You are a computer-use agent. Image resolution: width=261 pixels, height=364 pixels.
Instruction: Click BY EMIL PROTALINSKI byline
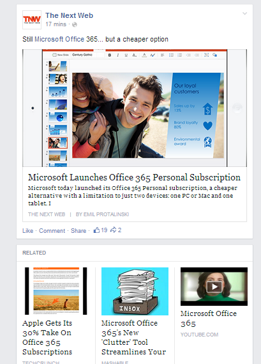tap(102, 214)
